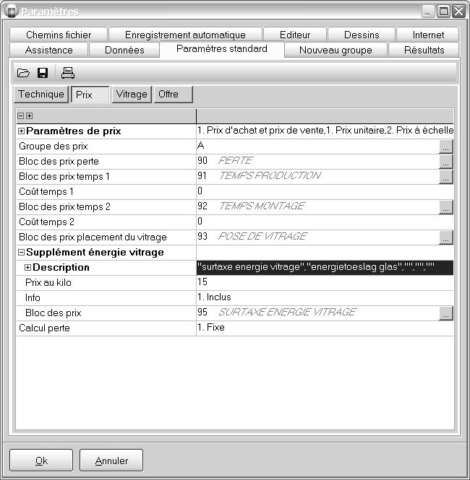Open browse button for Bloc des prix placement du vitrage
Viewport: 470px width, 480px height.
(x=446, y=237)
